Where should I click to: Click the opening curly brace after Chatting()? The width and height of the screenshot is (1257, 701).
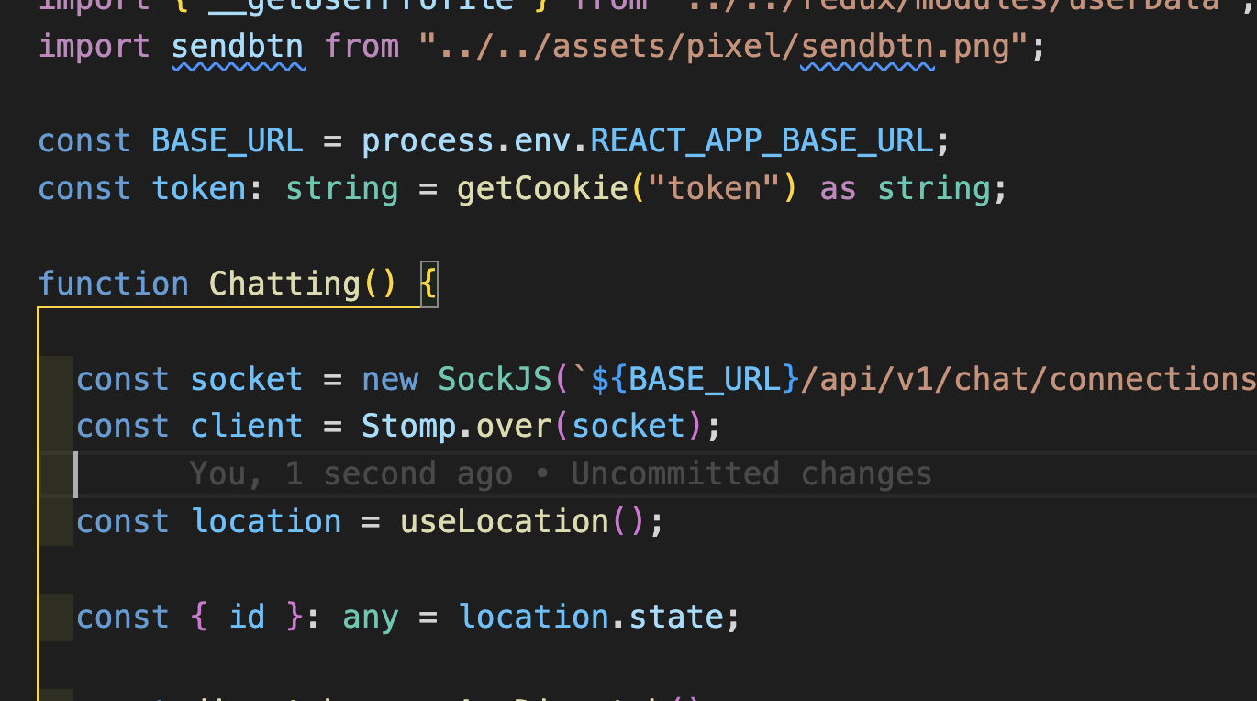click(x=428, y=284)
